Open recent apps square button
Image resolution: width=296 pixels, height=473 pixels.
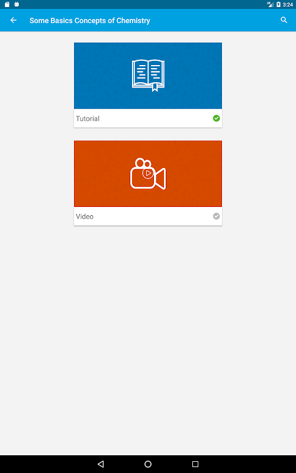pyautogui.click(x=195, y=464)
